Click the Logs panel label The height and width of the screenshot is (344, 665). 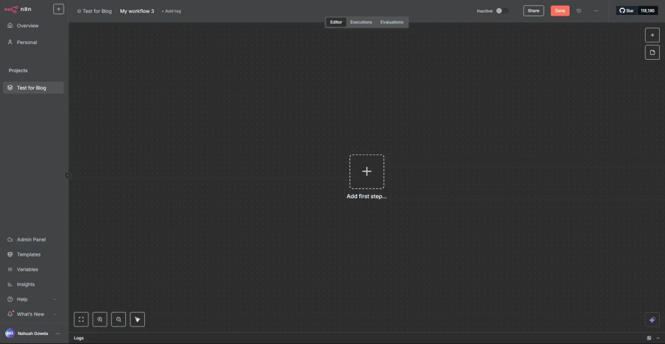[79, 338]
